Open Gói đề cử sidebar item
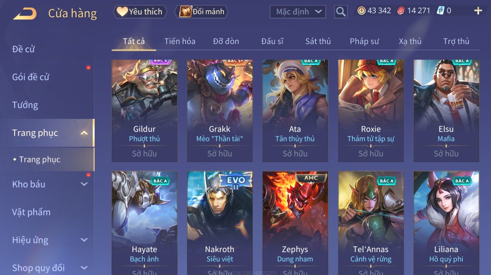Image resolution: width=491 pixels, height=275 pixels. 31,77
